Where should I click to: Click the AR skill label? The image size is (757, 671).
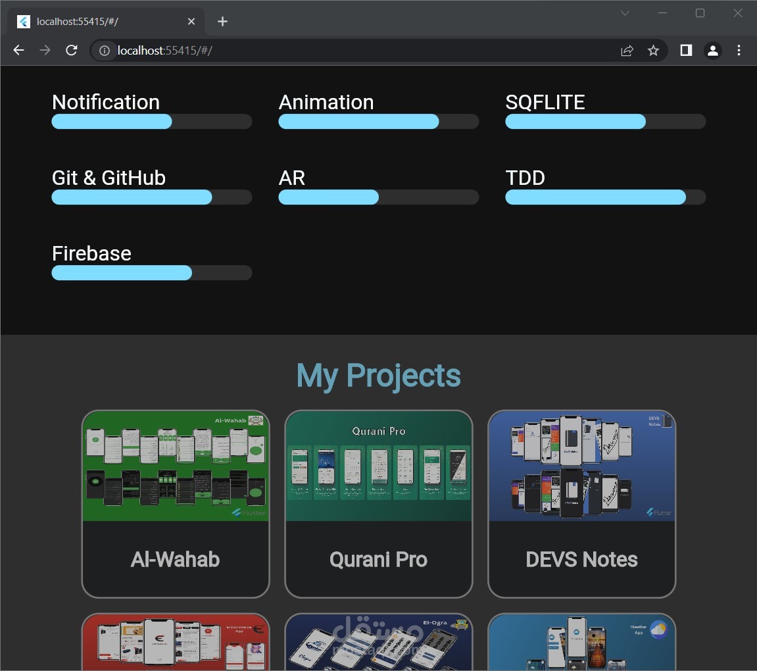click(x=291, y=178)
